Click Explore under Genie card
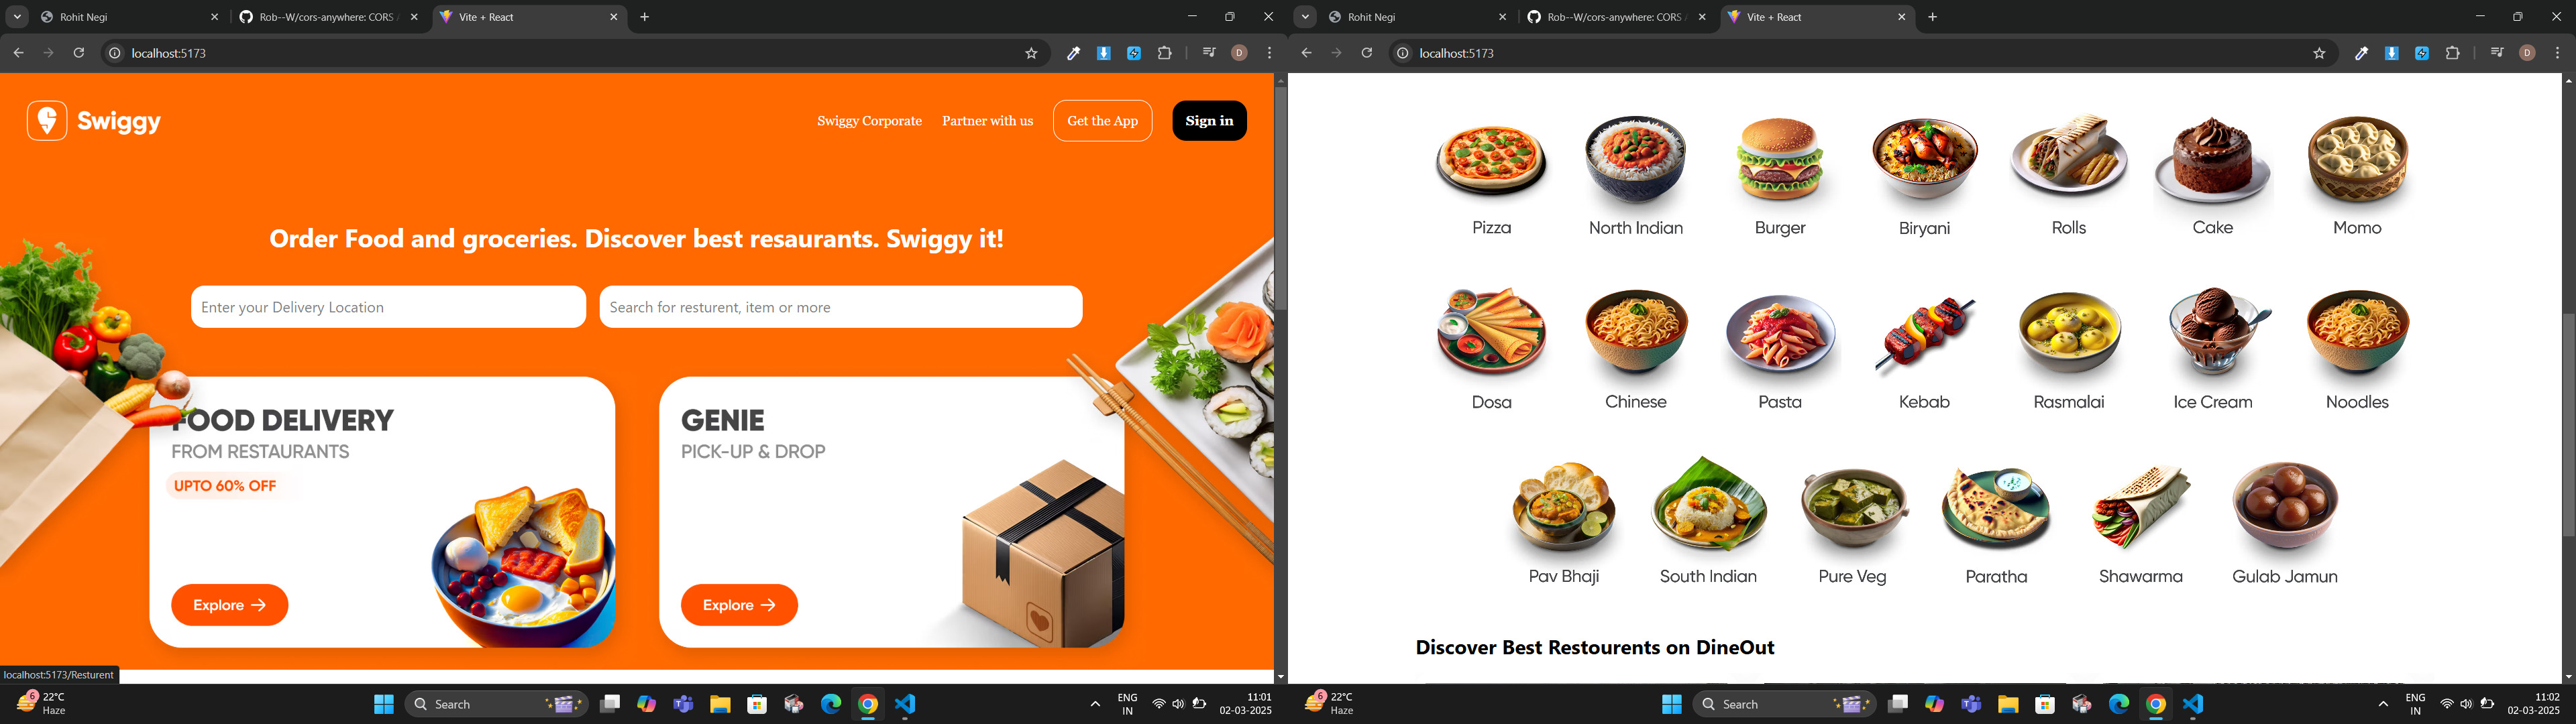2576x724 pixels. pyautogui.click(x=739, y=605)
